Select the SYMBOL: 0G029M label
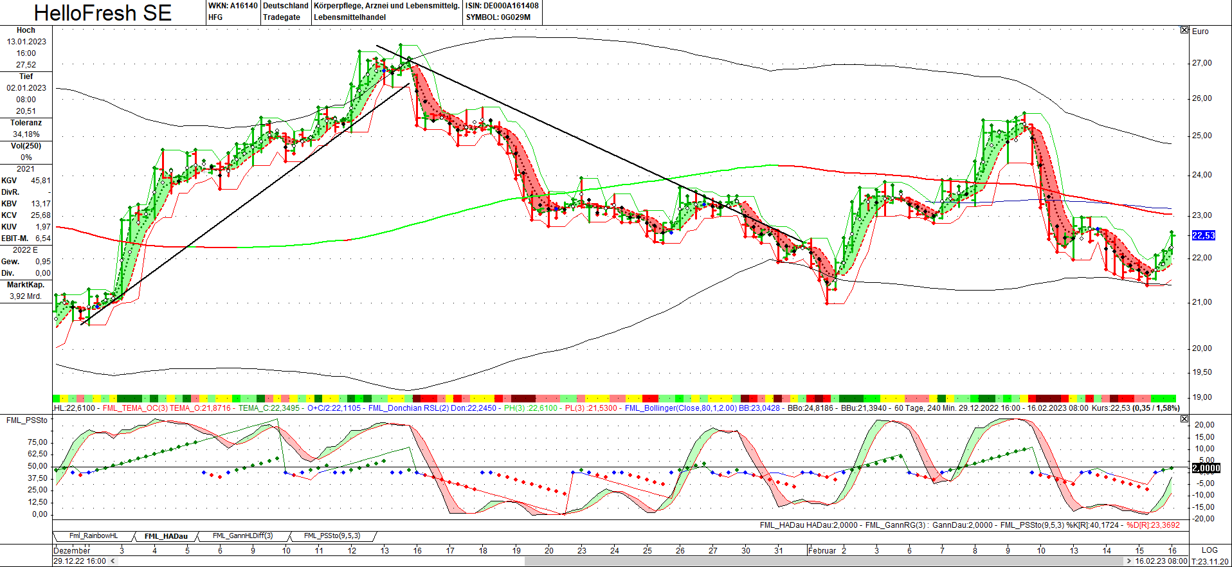This screenshot has width=1232, height=567. (x=498, y=17)
